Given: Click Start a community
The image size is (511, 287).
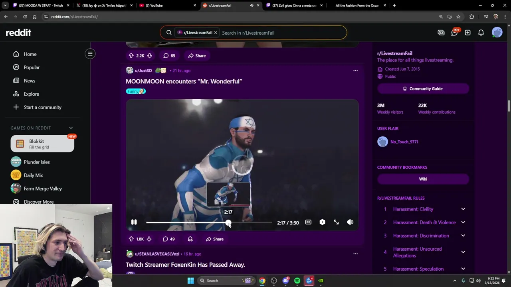Looking at the screenshot, I should point(42,107).
